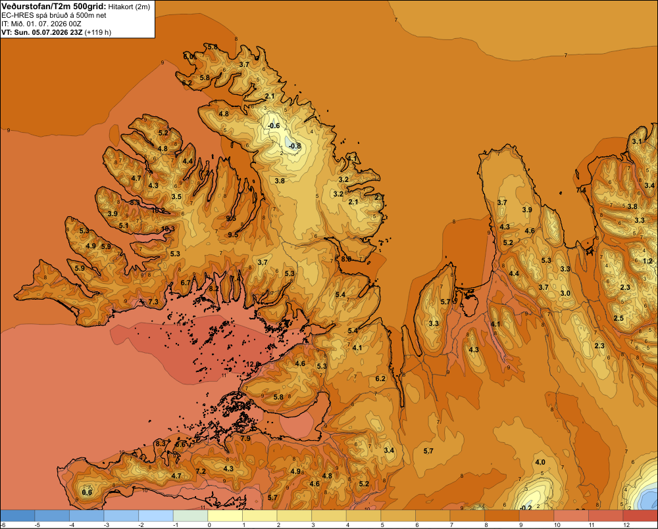Click the legend swatch between 9 and 10
Screen dimensions: 658x529
click(x=537, y=515)
